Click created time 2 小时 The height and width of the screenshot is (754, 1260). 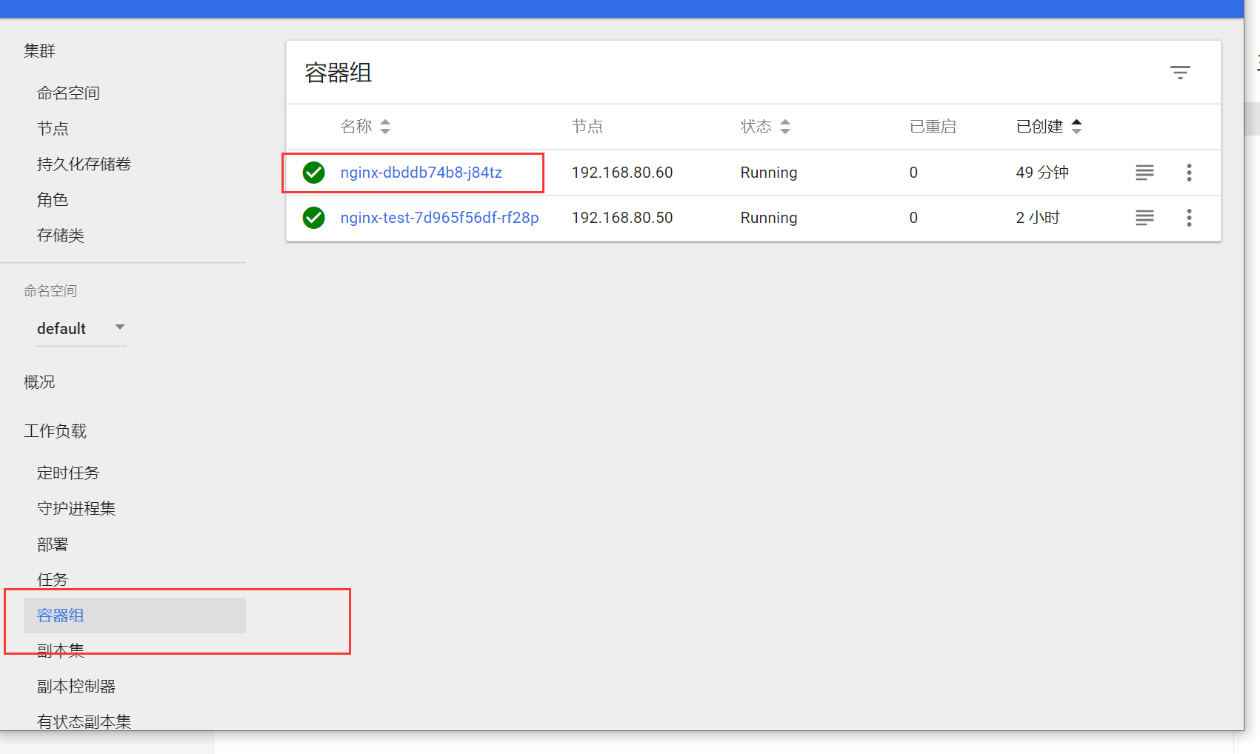1038,218
